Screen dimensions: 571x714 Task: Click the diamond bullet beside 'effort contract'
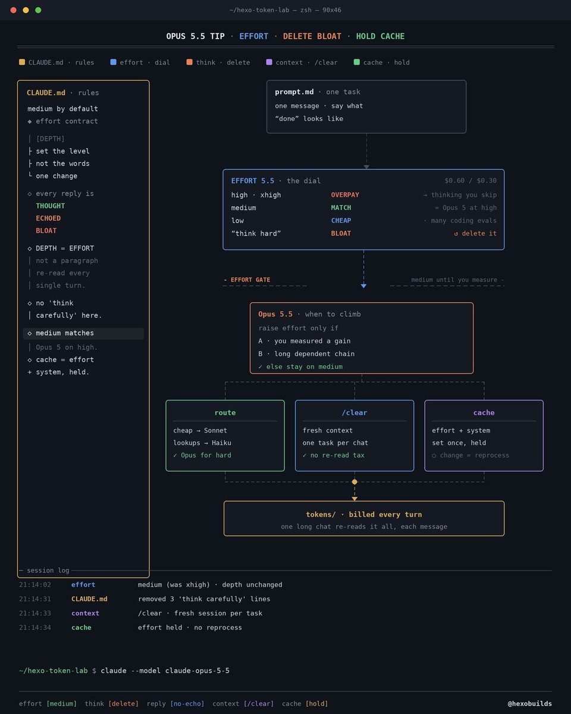coord(30,121)
